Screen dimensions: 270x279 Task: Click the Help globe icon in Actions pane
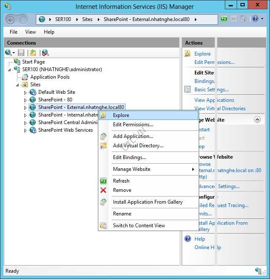click(x=188, y=239)
